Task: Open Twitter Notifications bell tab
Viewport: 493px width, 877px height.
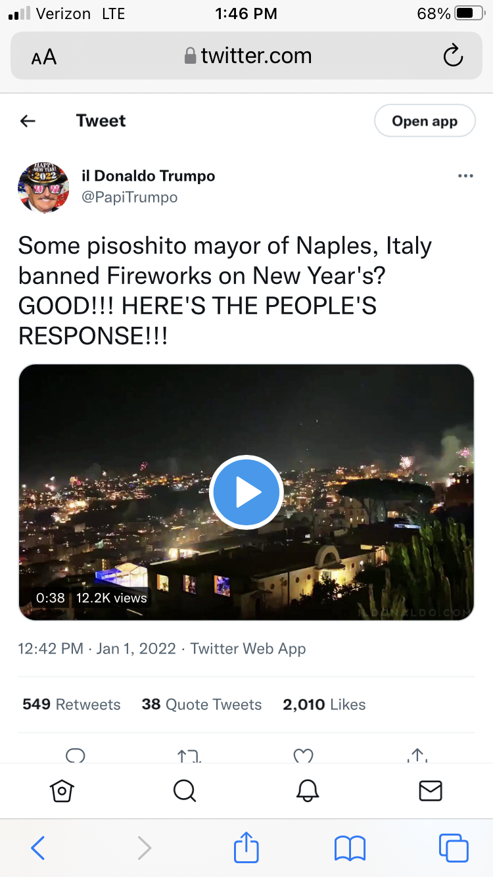Action: tap(308, 790)
